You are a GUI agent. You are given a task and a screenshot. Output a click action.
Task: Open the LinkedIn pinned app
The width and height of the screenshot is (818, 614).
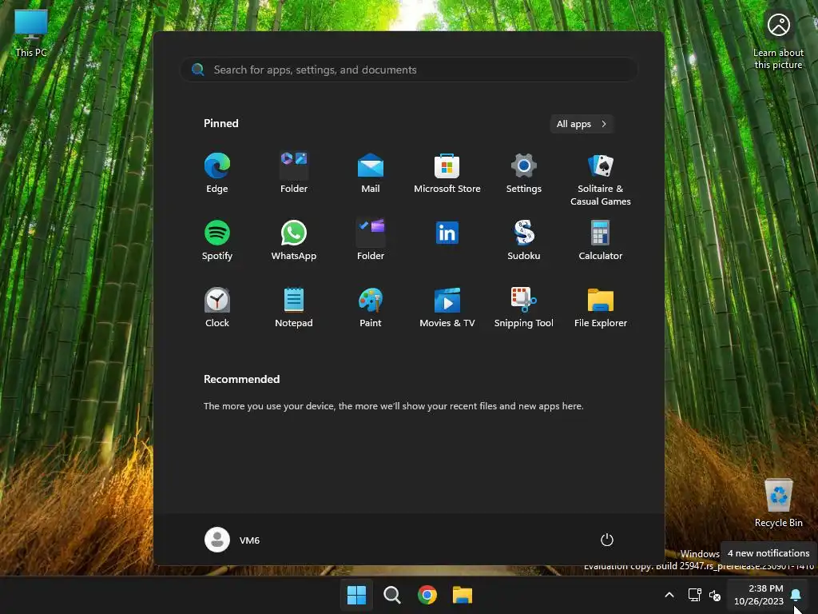pyautogui.click(x=447, y=233)
